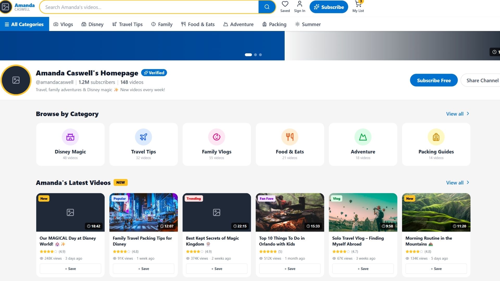Select the search magnifier icon
This screenshot has width=500, height=281.
(x=267, y=7)
